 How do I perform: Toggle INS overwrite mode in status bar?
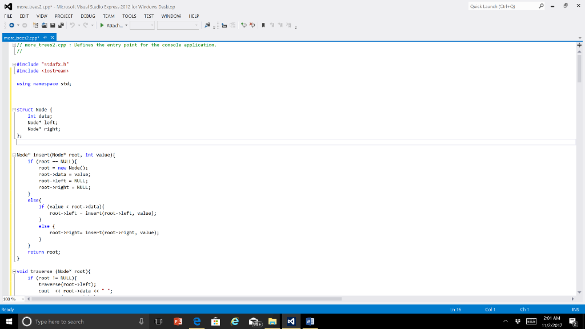pyautogui.click(x=575, y=308)
